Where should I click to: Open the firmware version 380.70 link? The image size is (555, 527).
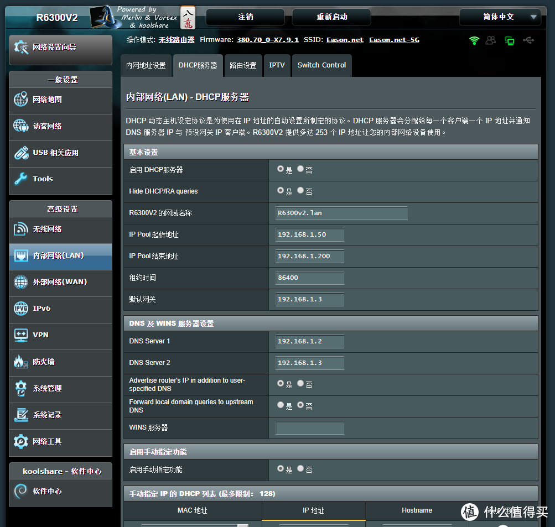point(268,40)
